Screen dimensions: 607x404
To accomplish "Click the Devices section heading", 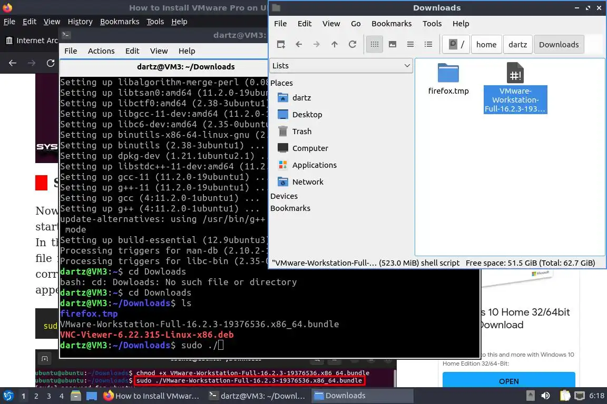I will (x=284, y=196).
